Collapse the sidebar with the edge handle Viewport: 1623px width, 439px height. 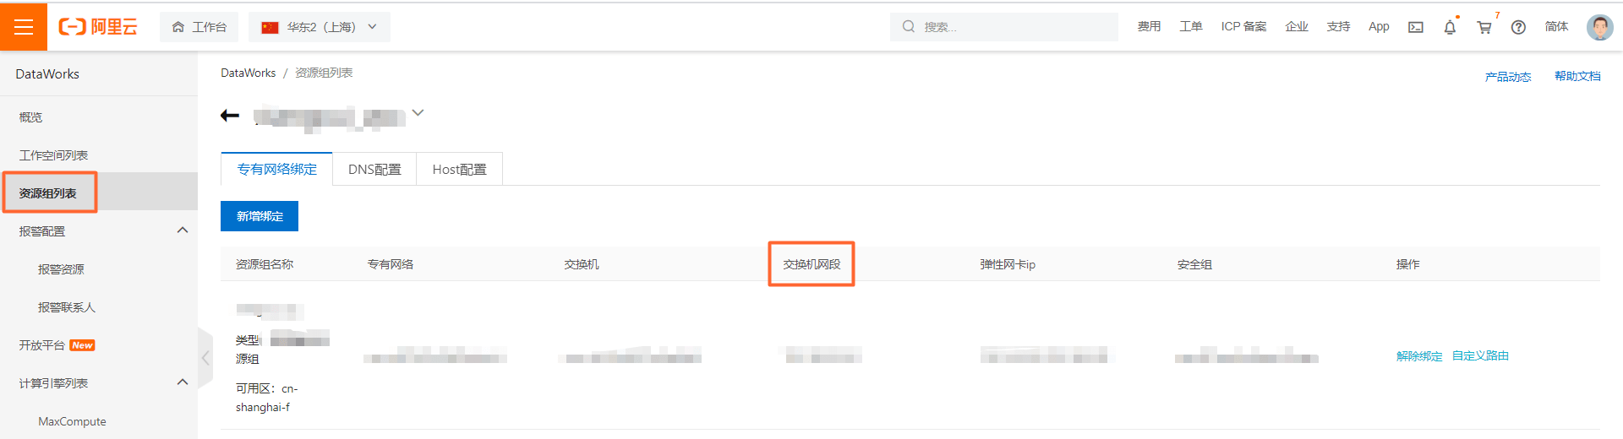click(205, 358)
